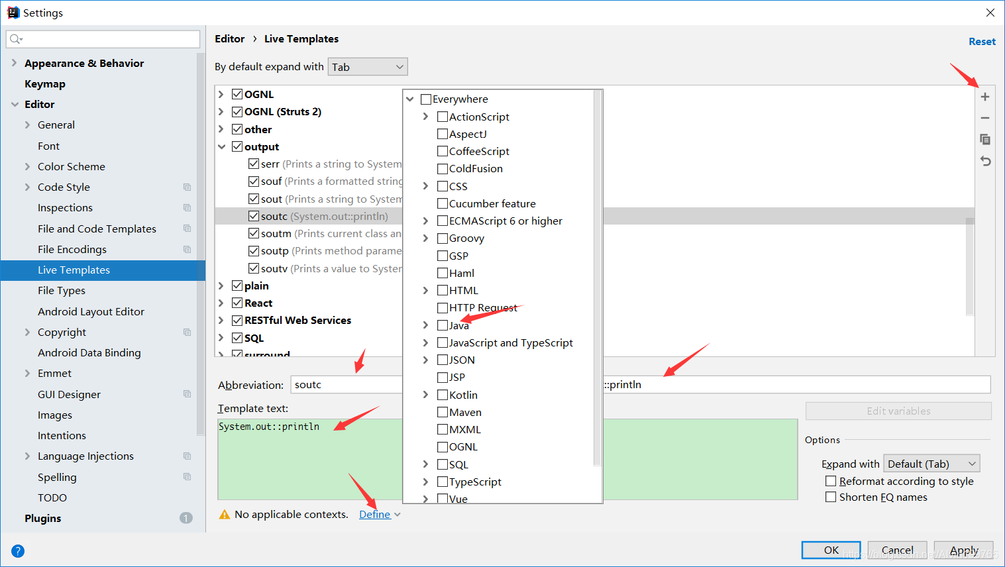Uncheck the output group checkbox

[x=237, y=146]
